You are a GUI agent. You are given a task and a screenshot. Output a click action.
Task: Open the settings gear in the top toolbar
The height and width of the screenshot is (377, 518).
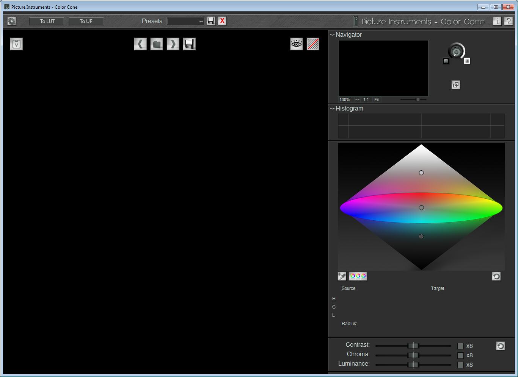tap(12, 21)
